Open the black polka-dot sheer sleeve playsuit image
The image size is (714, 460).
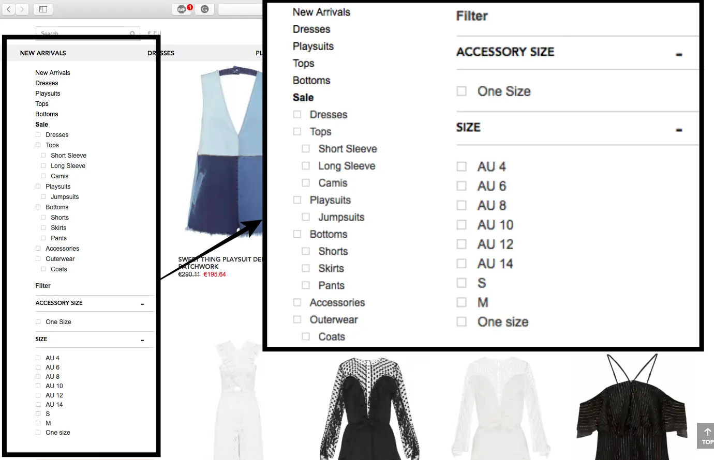369,407
